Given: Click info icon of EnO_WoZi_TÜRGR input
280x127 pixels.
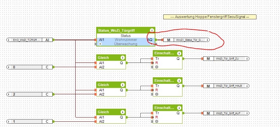Looking at the screenshot, I should [9, 40].
